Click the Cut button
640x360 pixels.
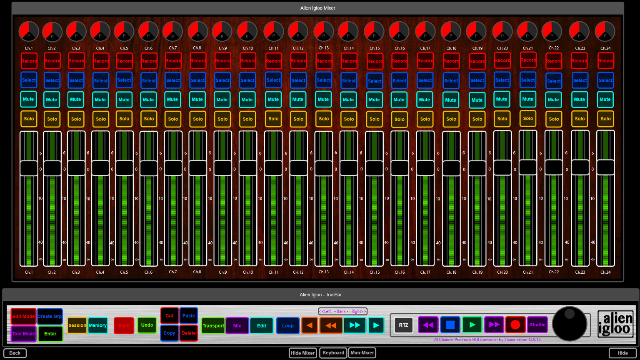coord(170,316)
